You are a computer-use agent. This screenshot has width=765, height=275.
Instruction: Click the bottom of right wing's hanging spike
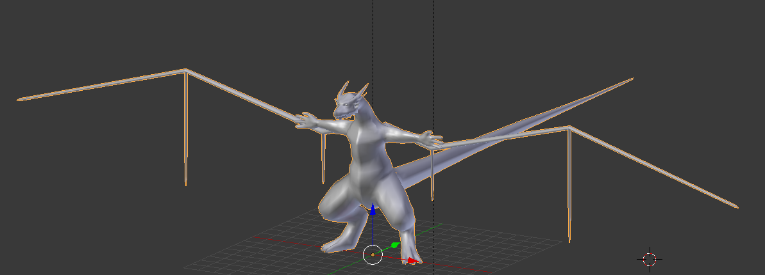[x=569, y=239]
